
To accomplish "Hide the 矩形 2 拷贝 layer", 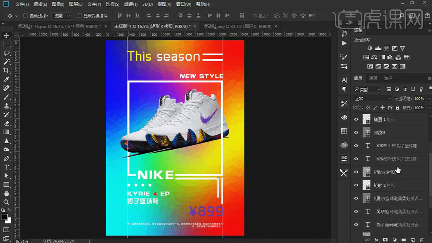I will pyautogui.click(x=356, y=185).
